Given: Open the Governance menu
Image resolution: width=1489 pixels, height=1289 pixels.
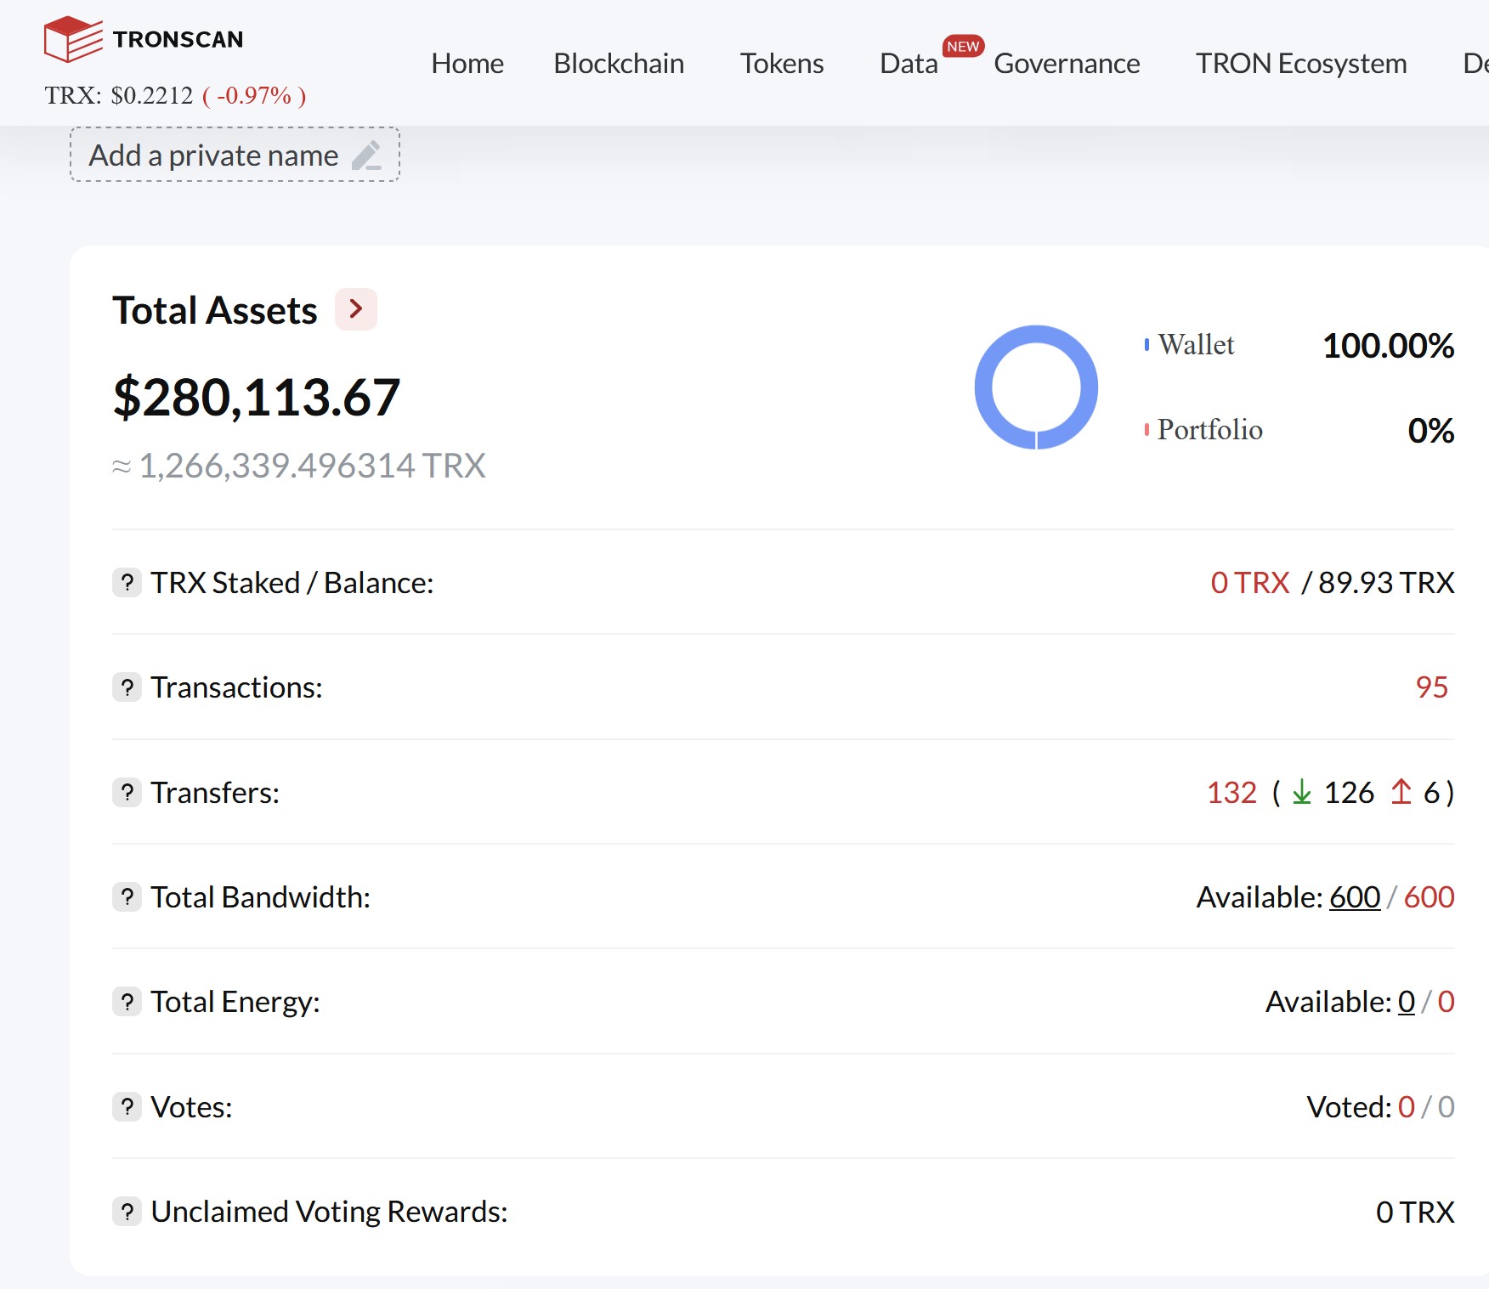Looking at the screenshot, I should [x=1067, y=64].
